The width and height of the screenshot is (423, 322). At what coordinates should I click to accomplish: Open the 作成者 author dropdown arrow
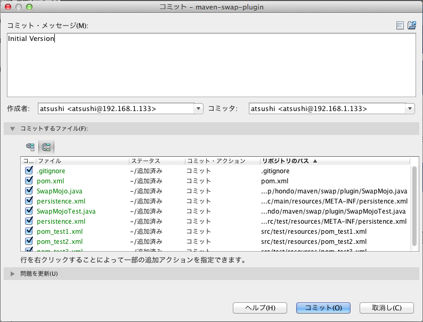pyautogui.click(x=199, y=108)
